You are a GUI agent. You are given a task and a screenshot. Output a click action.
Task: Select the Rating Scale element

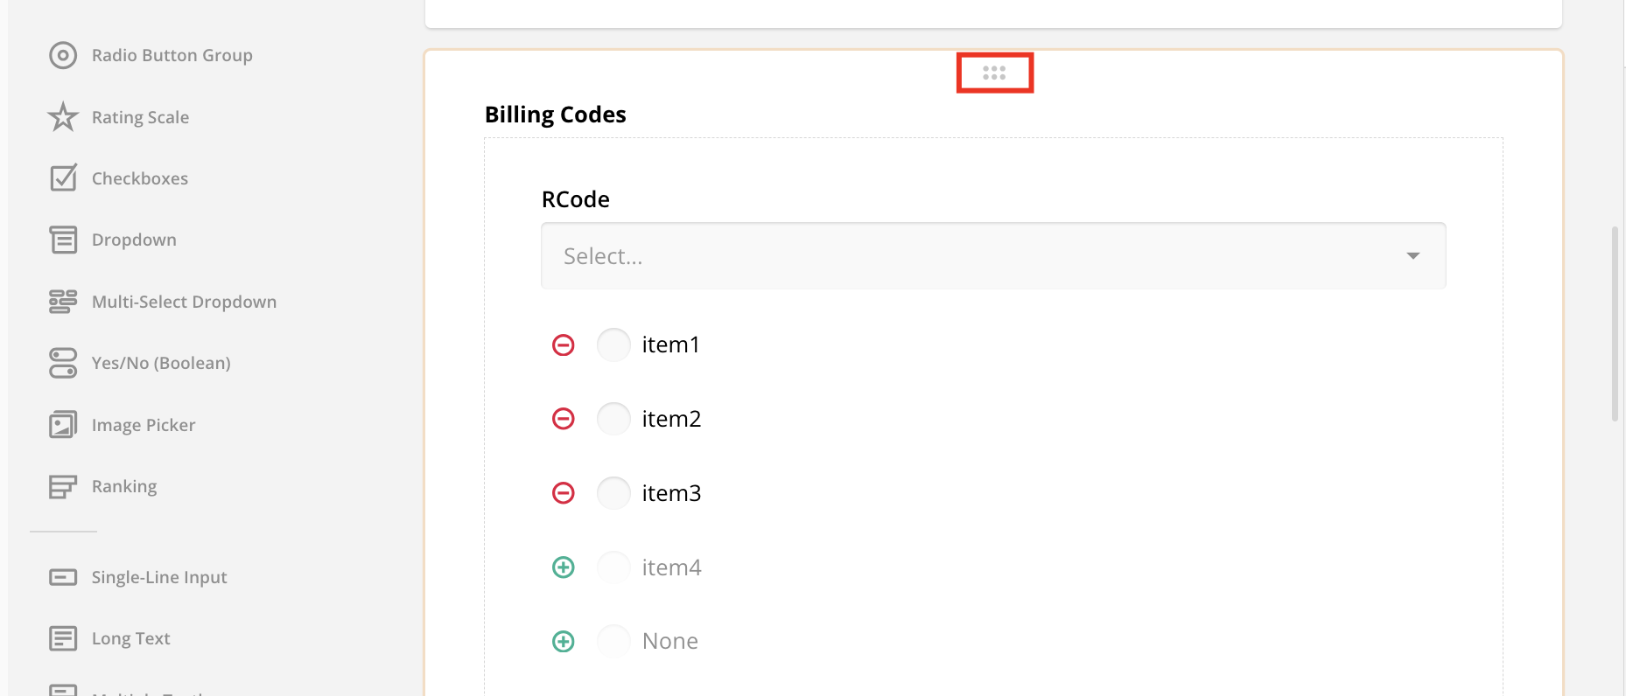140,116
